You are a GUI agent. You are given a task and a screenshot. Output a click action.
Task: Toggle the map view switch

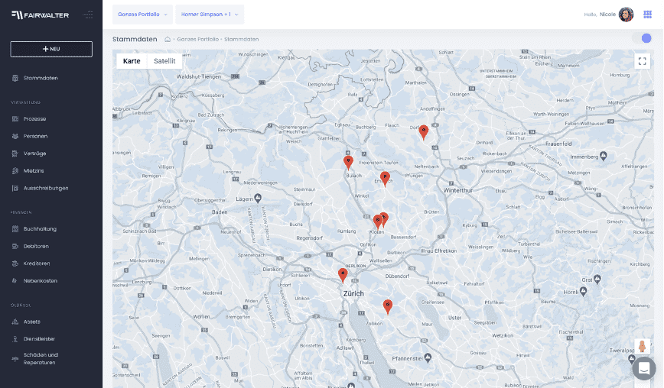click(642, 38)
